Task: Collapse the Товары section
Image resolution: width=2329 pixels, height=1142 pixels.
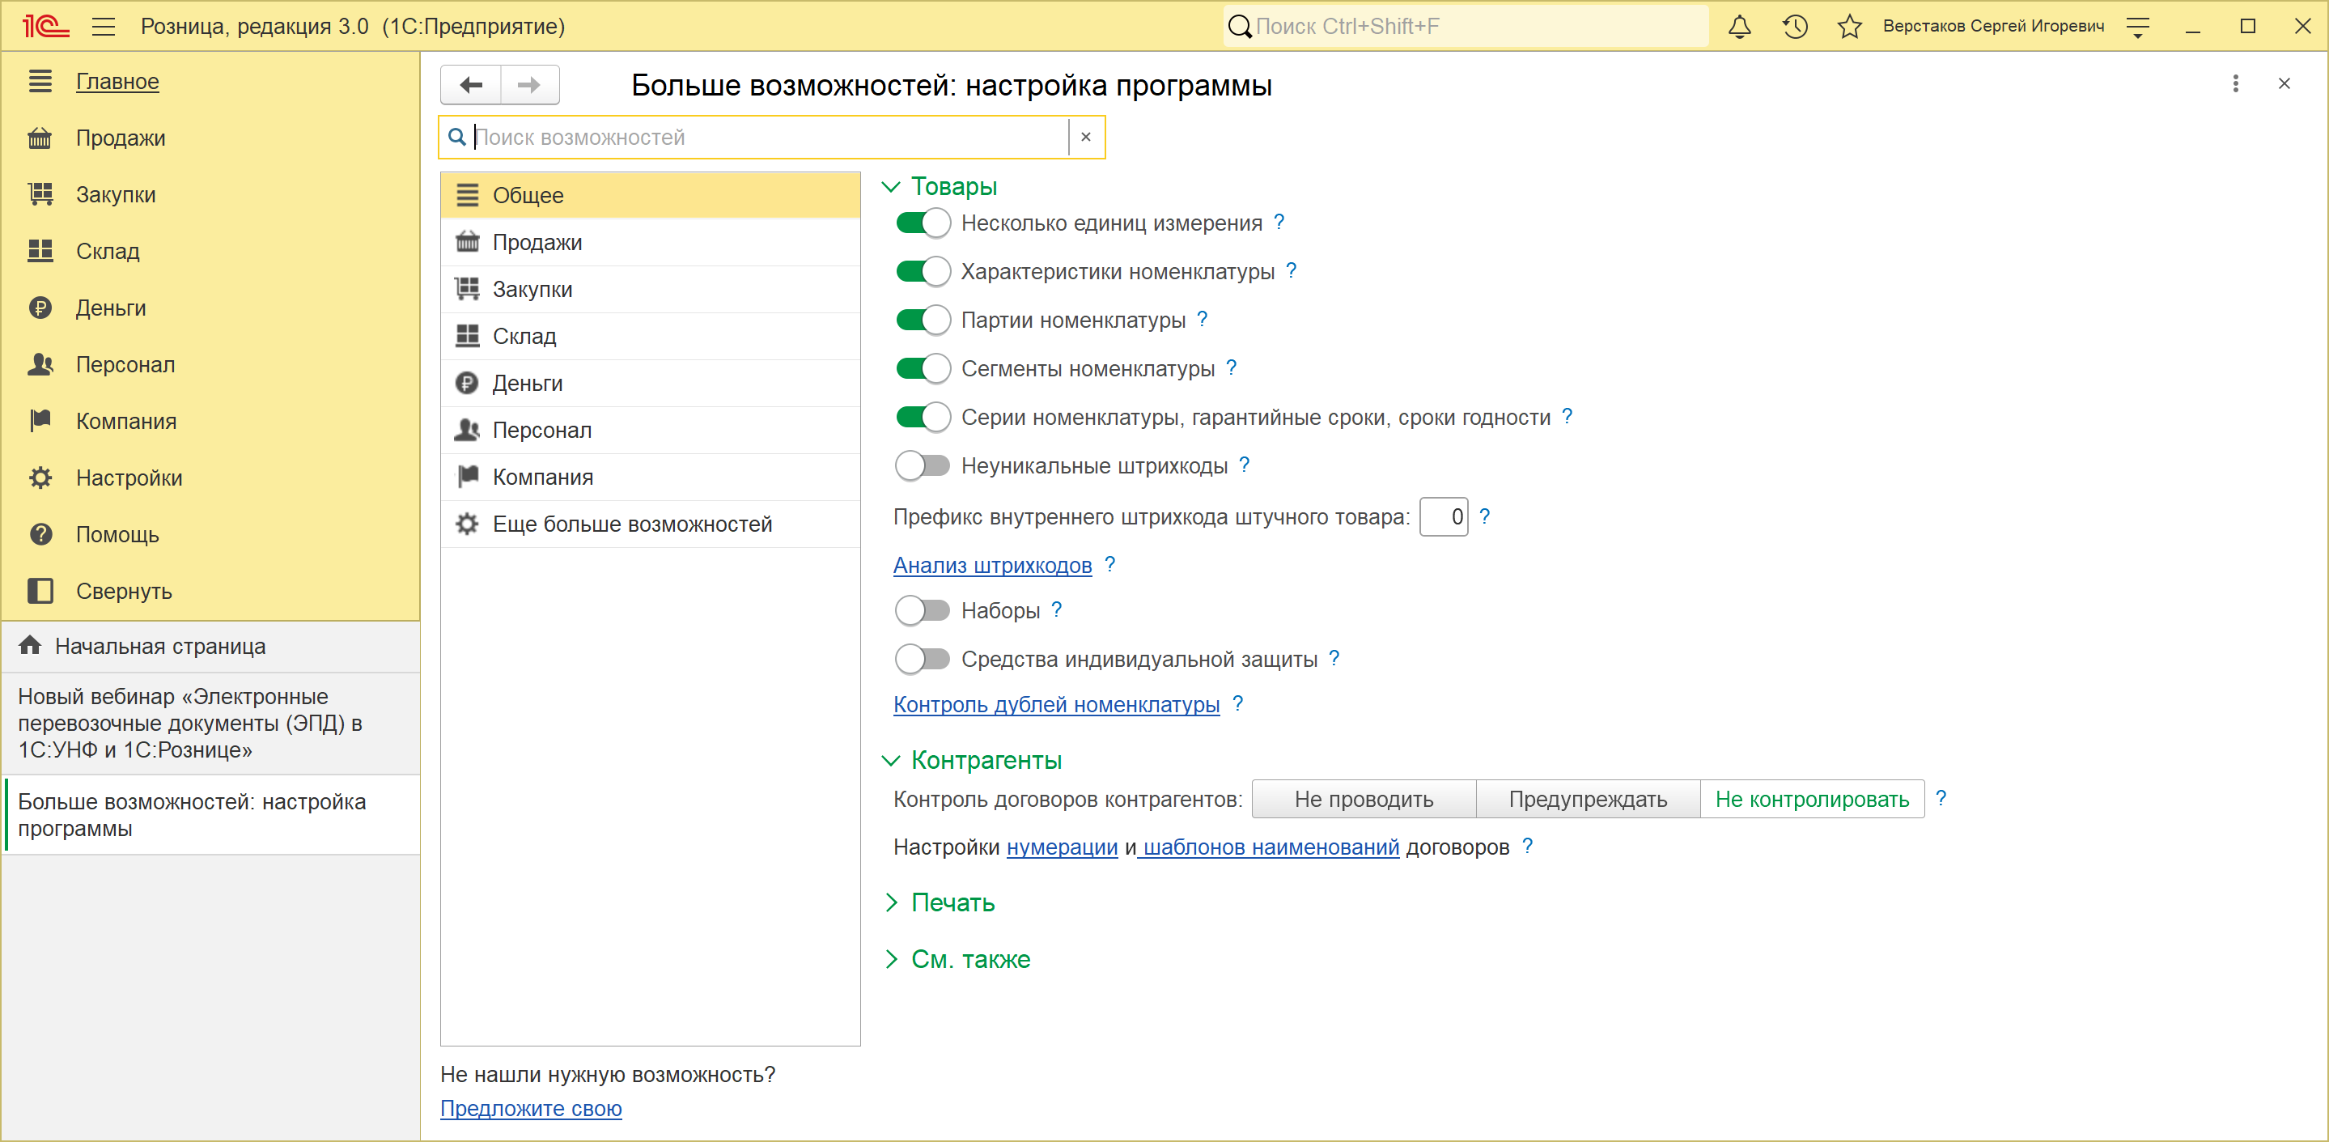Action: 890,186
